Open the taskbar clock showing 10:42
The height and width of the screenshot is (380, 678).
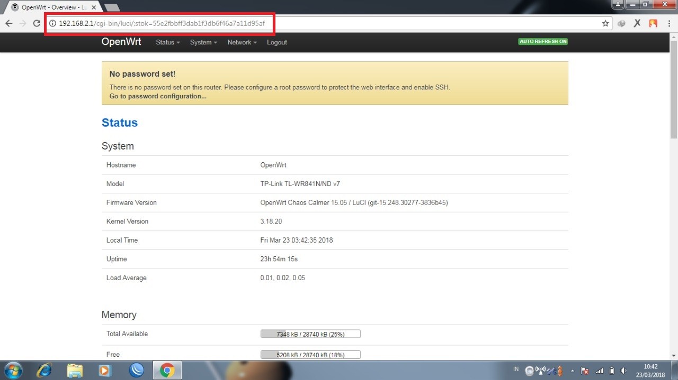point(650,370)
